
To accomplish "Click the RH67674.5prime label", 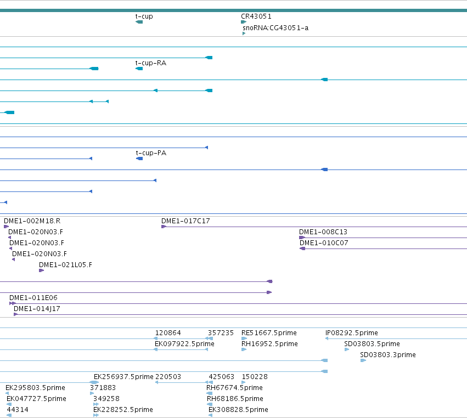I will [x=234, y=388].
